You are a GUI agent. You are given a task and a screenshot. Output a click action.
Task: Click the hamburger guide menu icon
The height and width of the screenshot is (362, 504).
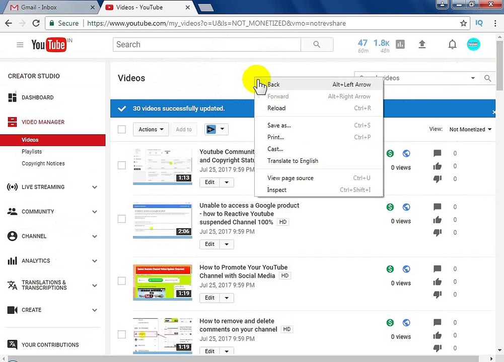(20, 45)
